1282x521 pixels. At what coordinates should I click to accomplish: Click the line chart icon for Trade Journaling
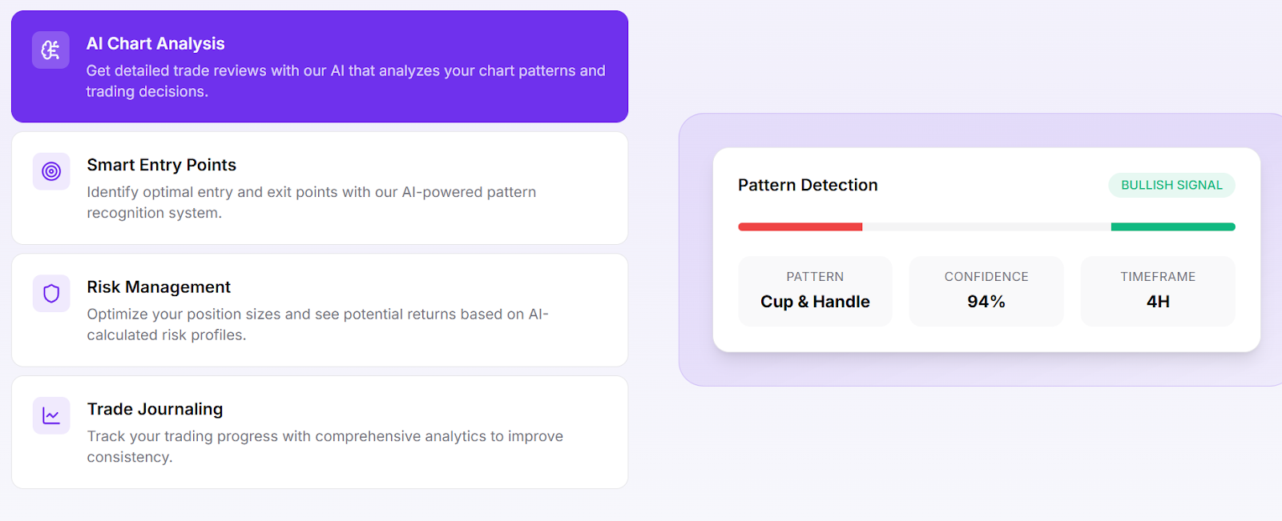[x=51, y=416]
